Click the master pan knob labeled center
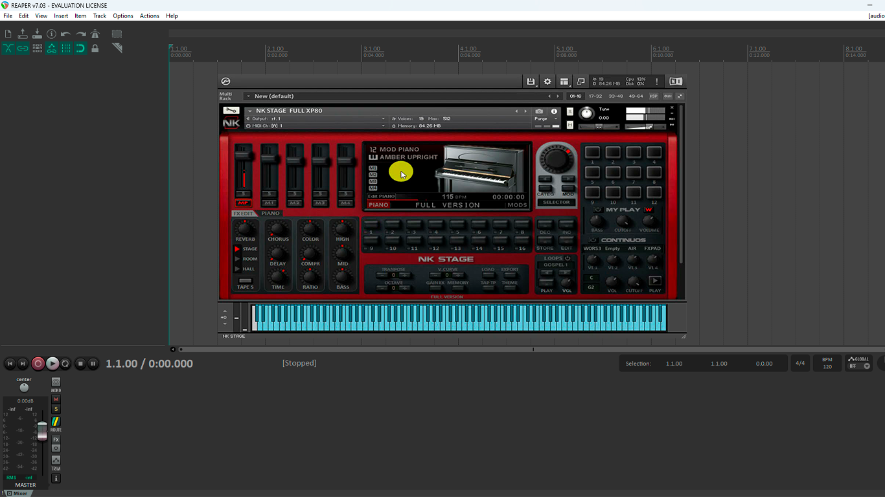The height and width of the screenshot is (497, 885). tap(24, 387)
